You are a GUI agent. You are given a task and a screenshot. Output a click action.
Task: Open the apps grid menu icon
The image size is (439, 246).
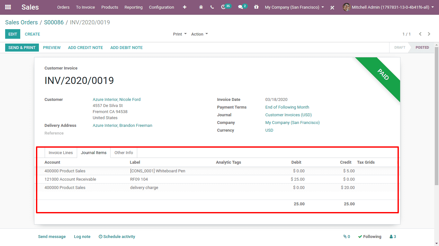click(x=8, y=7)
